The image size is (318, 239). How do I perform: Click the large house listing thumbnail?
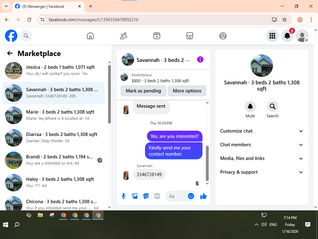[261, 66]
